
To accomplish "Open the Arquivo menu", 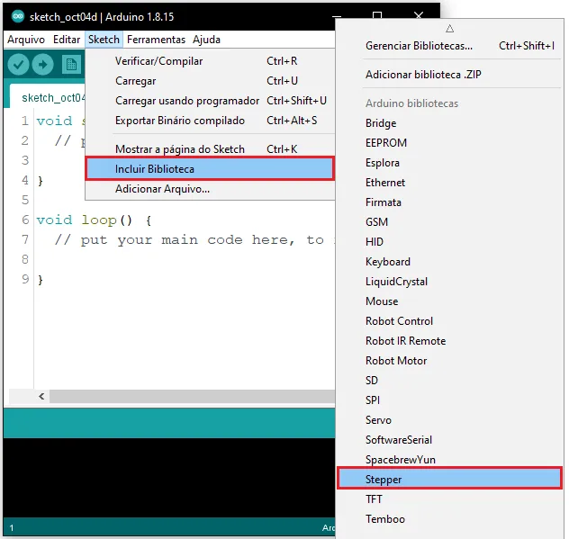I will pyautogui.click(x=26, y=40).
